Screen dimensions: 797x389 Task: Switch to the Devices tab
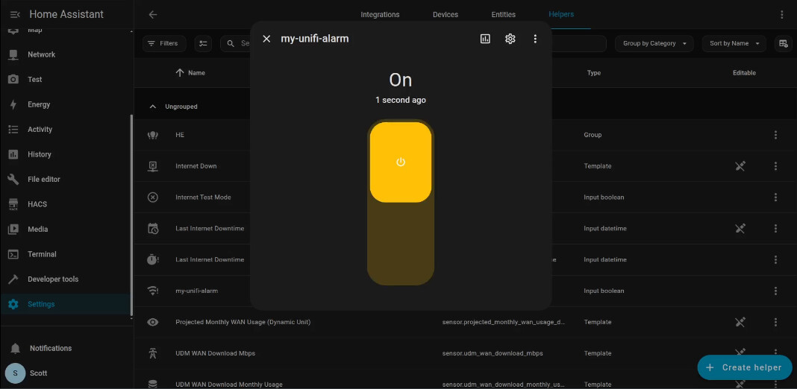coord(446,14)
